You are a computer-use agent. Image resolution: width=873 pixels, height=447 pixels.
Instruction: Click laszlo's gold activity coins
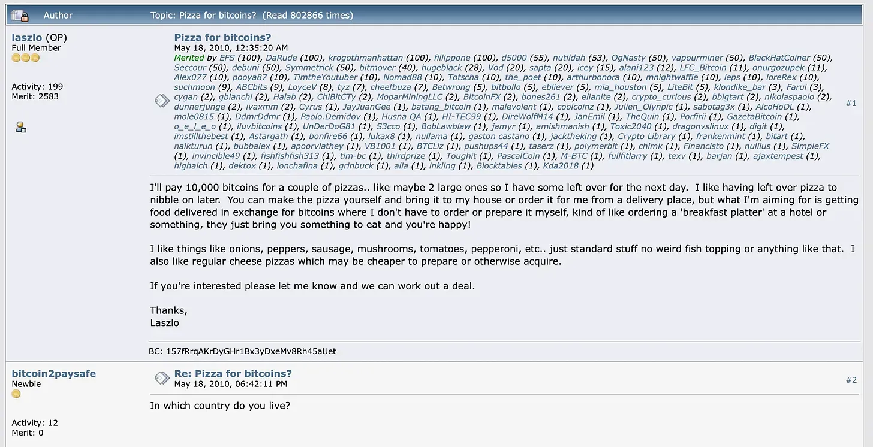[x=26, y=58]
